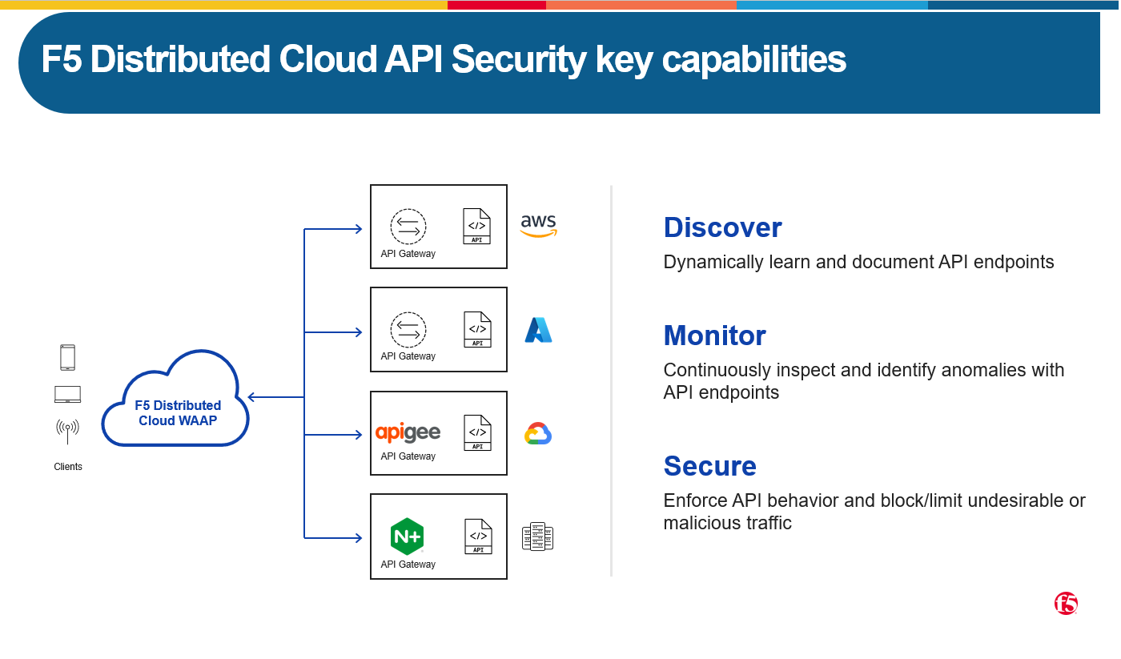This screenshot has width=1121, height=659.
Task: Click the Monitor heading
Action: coord(714,336)
